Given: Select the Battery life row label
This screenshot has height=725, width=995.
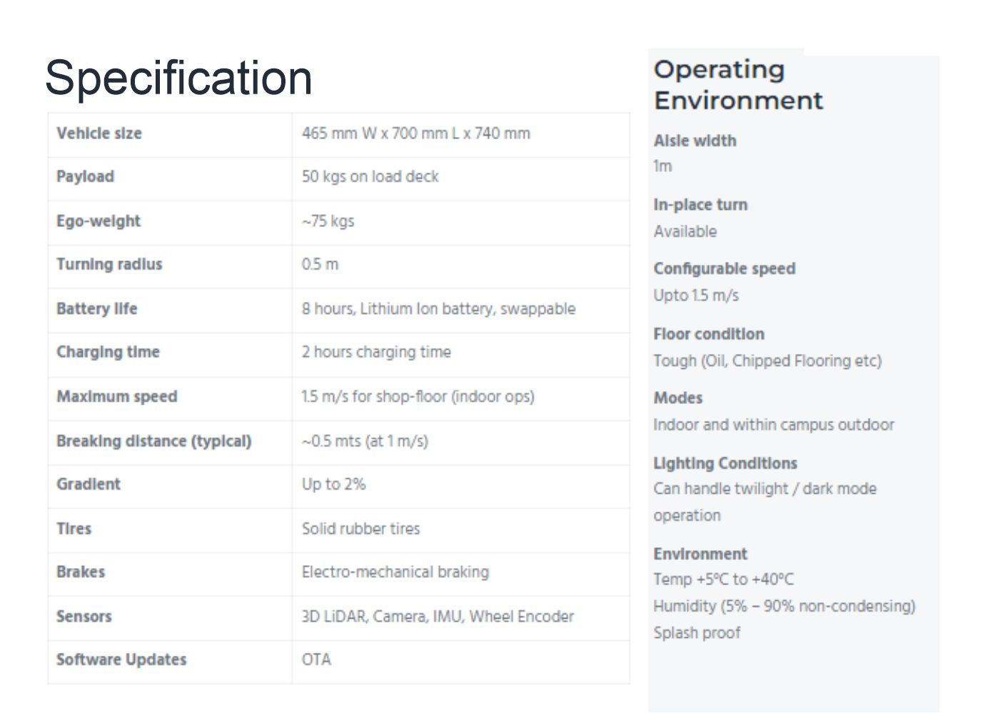Looking at the screenshot, I should click(97, 309).
